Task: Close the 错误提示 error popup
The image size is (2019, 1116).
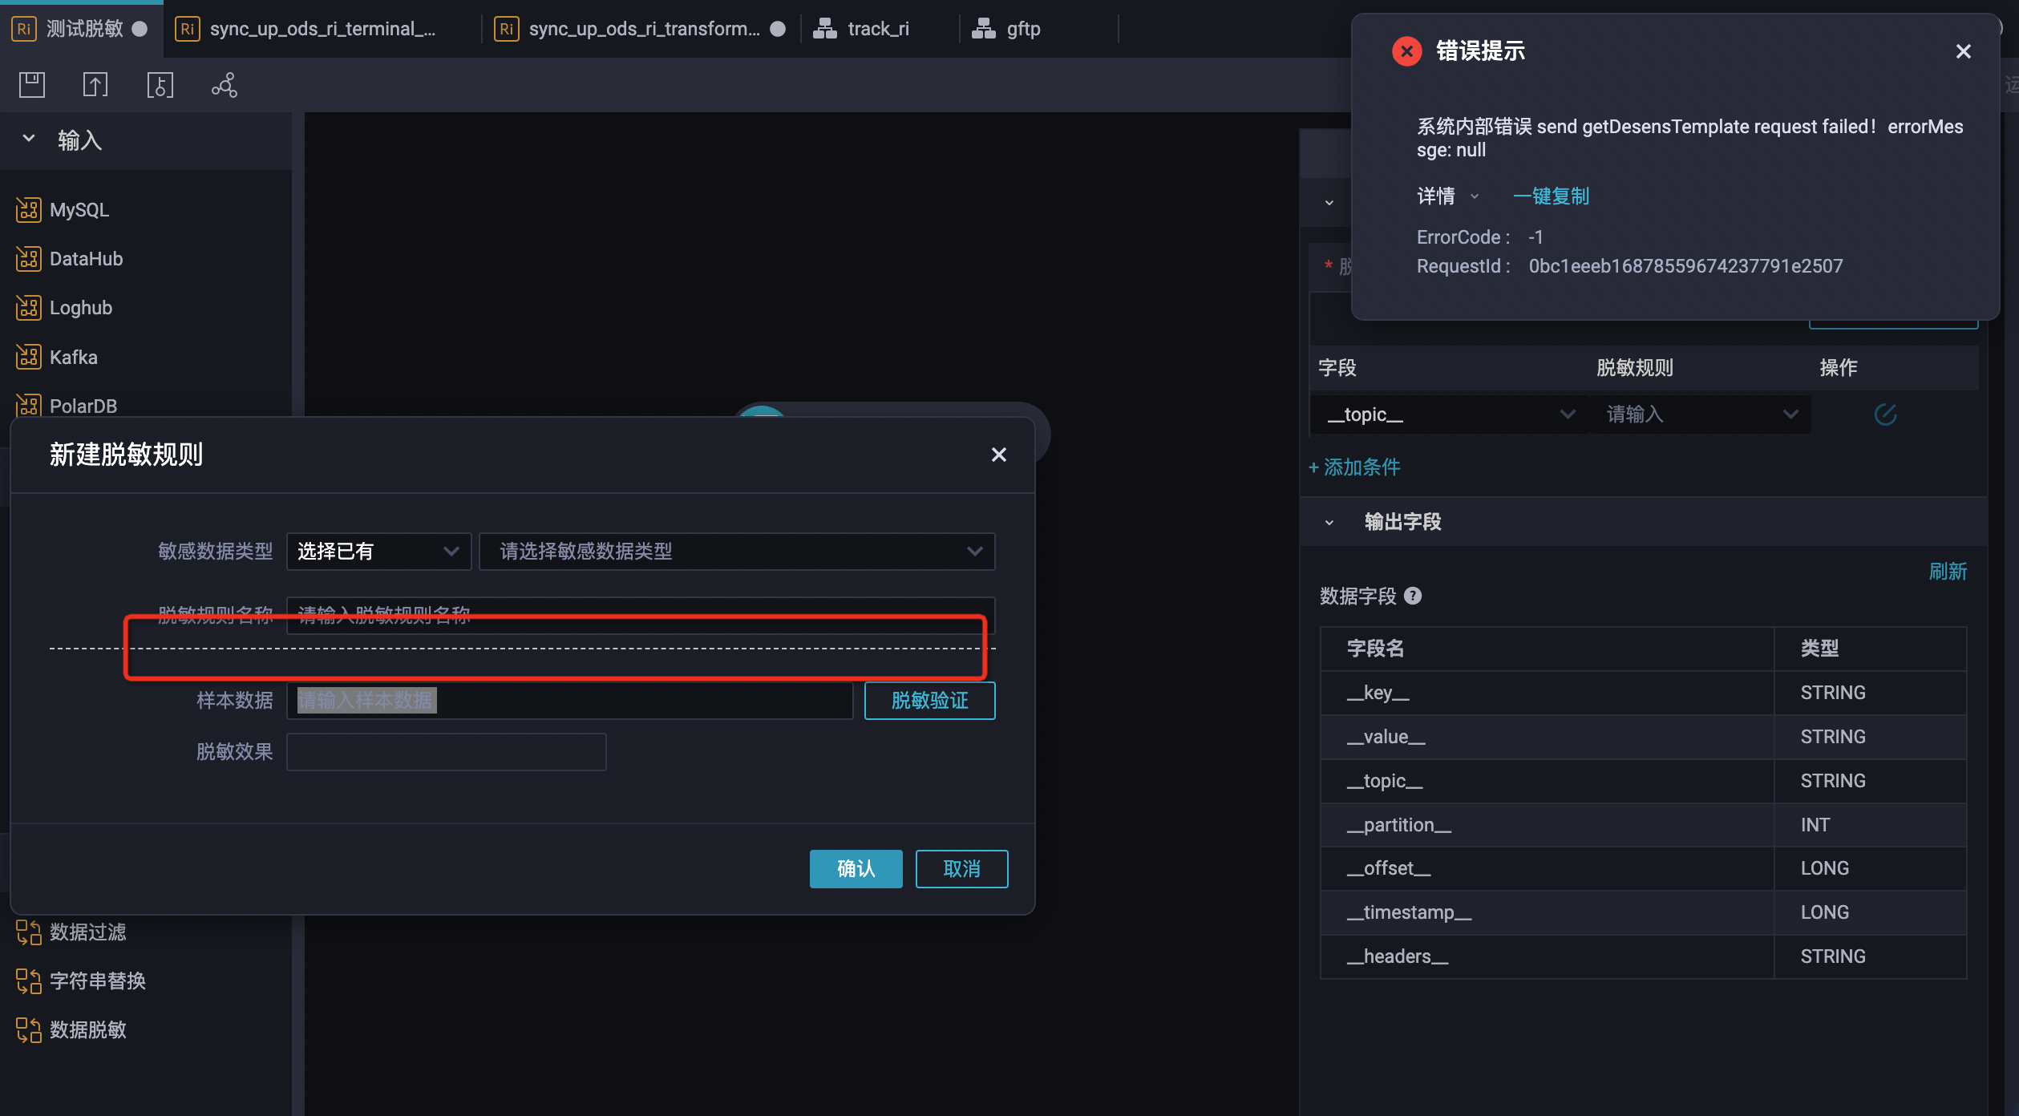Action: pyautogui.click(x=1963, y=51)
